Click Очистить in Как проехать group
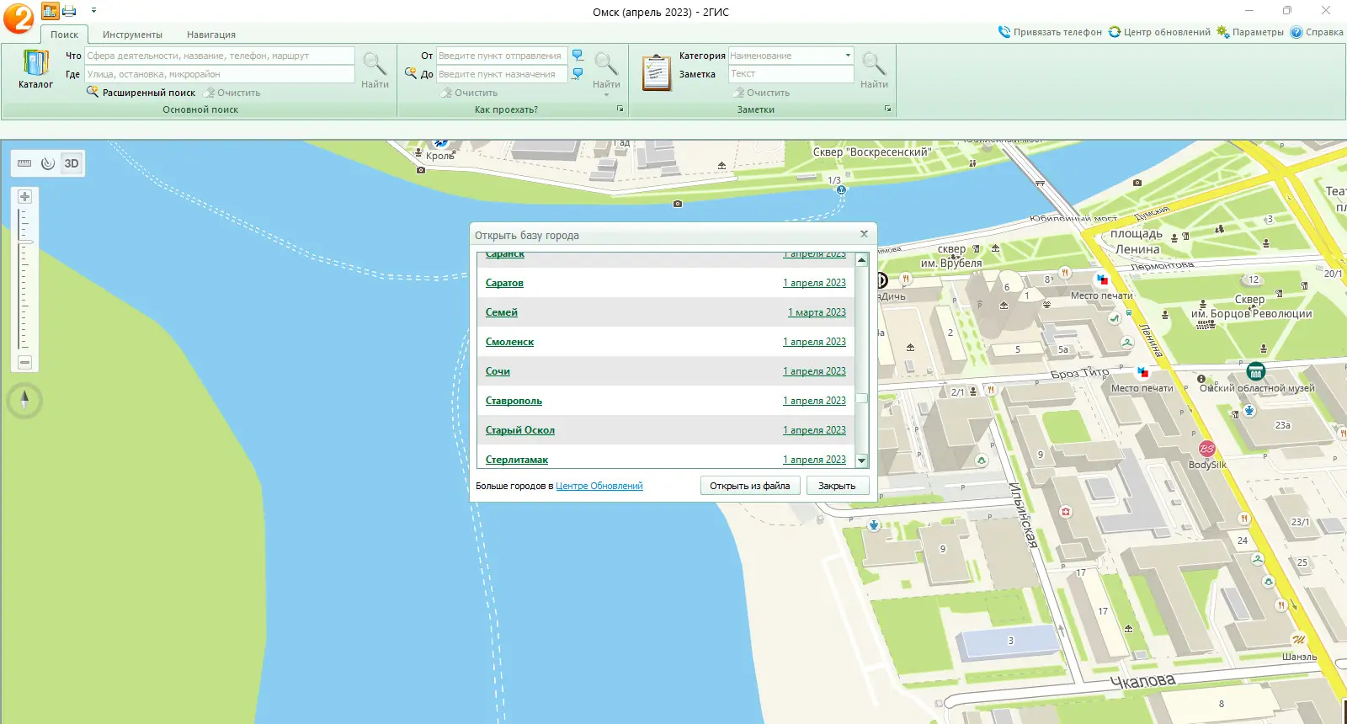1347x724 pixels. pos(470,93)
